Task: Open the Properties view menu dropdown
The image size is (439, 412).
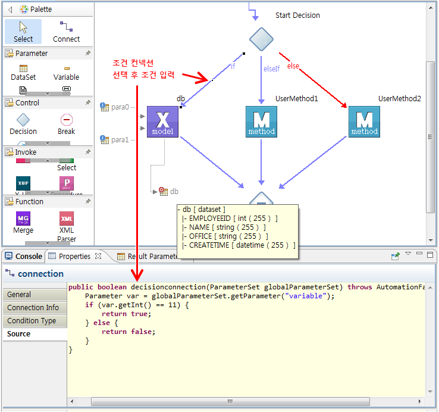Action: pyautogui.click(x=408, y=255)
